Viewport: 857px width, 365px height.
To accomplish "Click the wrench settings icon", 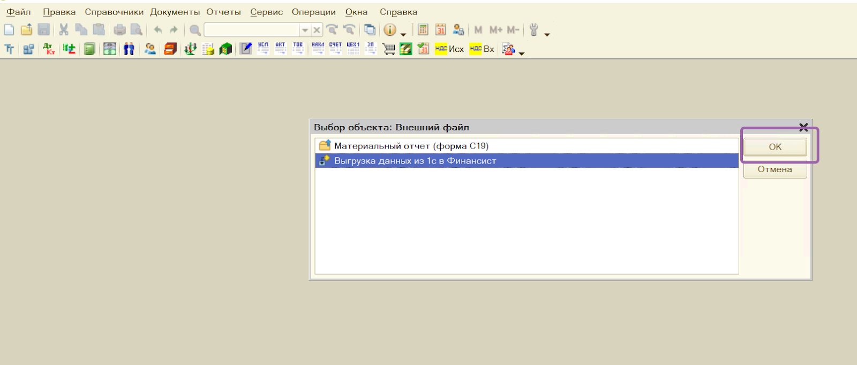I will (x=533, y=30).
